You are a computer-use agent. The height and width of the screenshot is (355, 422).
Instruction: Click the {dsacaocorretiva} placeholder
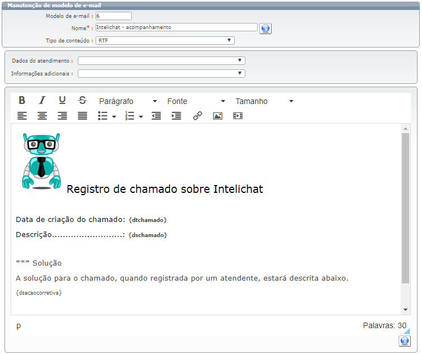(x=39, y=293)
